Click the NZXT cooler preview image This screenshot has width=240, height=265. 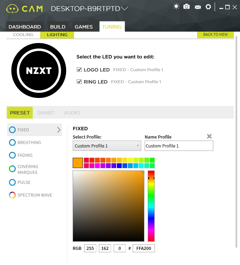coord(39,70)
